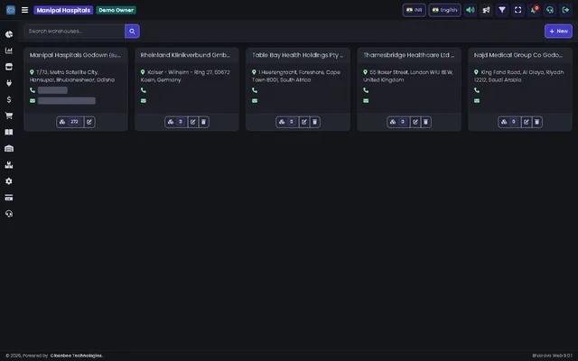
Task: Open the dashboard pie chart sidebar icon
Action: [x=9, y=34]
